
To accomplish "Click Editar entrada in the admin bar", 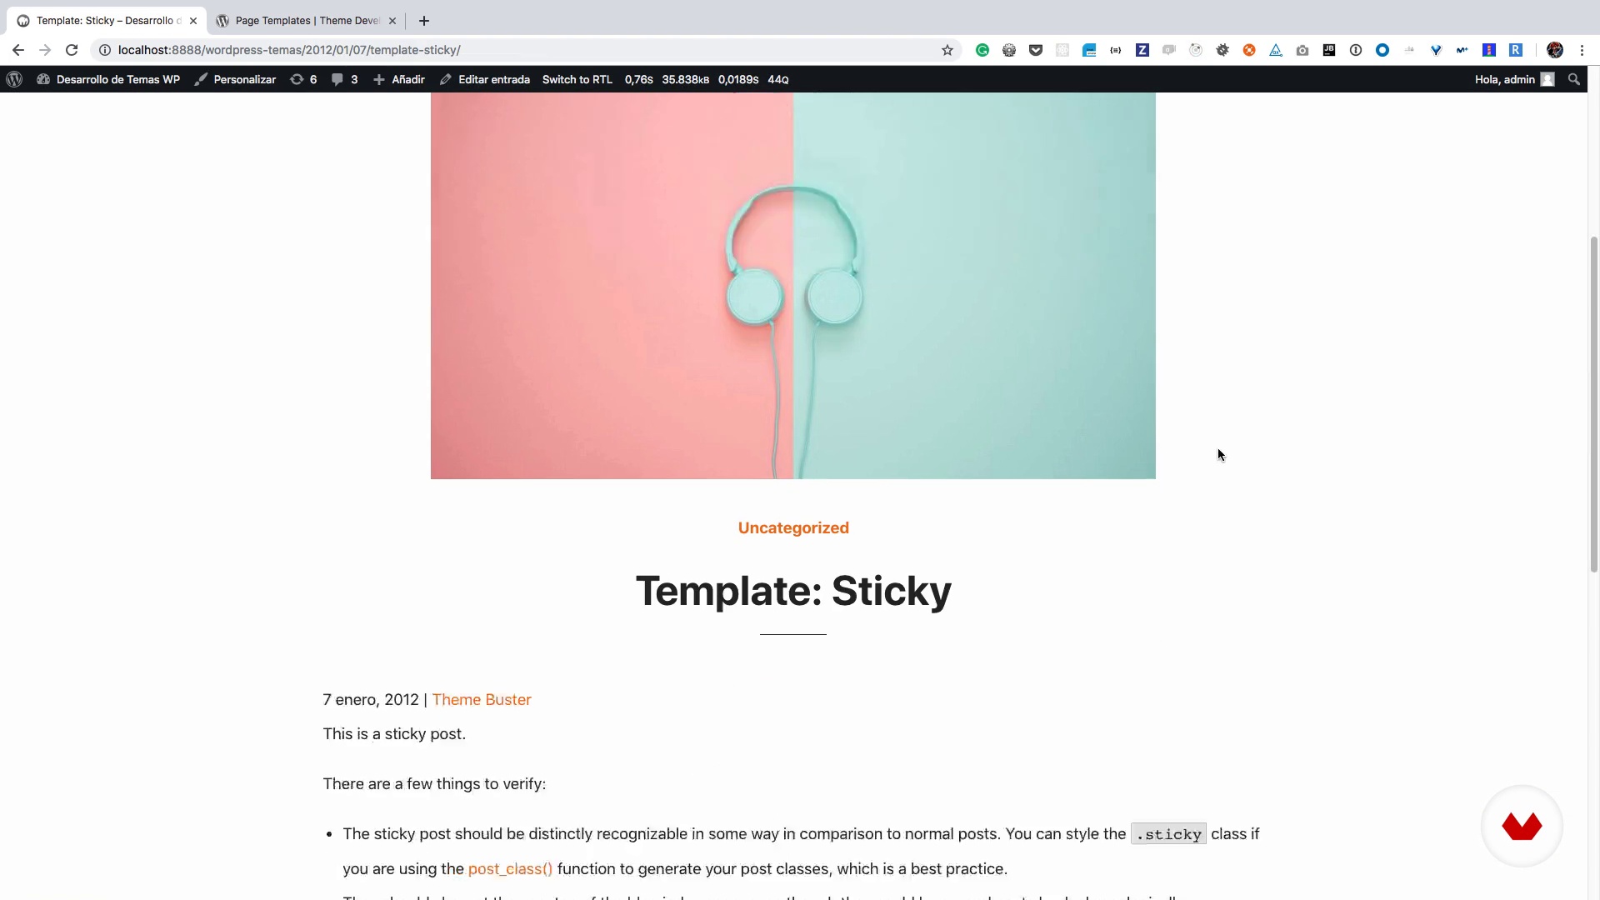I will click(x=485, y=79).
